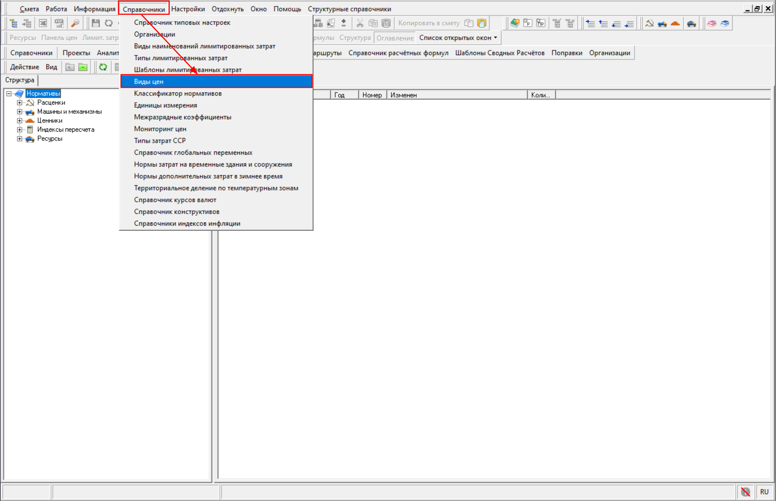Click the blue truck toolbar icon
This screenshot has height=501, width=776.
662,23
